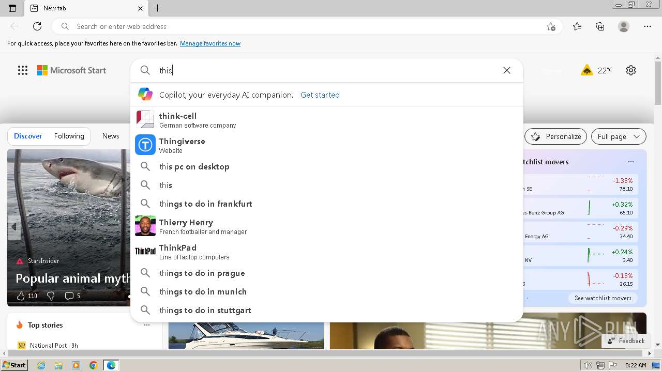Image resolution: width=662 pixels, height=372 pixels.
Task: Choose the plain 'this' suggestion
Action: (327, 185)
